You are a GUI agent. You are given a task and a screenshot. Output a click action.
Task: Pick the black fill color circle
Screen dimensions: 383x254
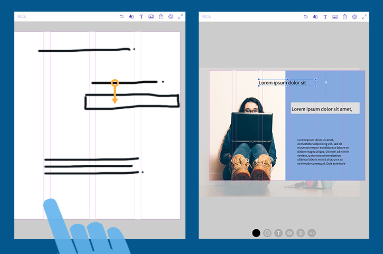click(x=256, y=233)
